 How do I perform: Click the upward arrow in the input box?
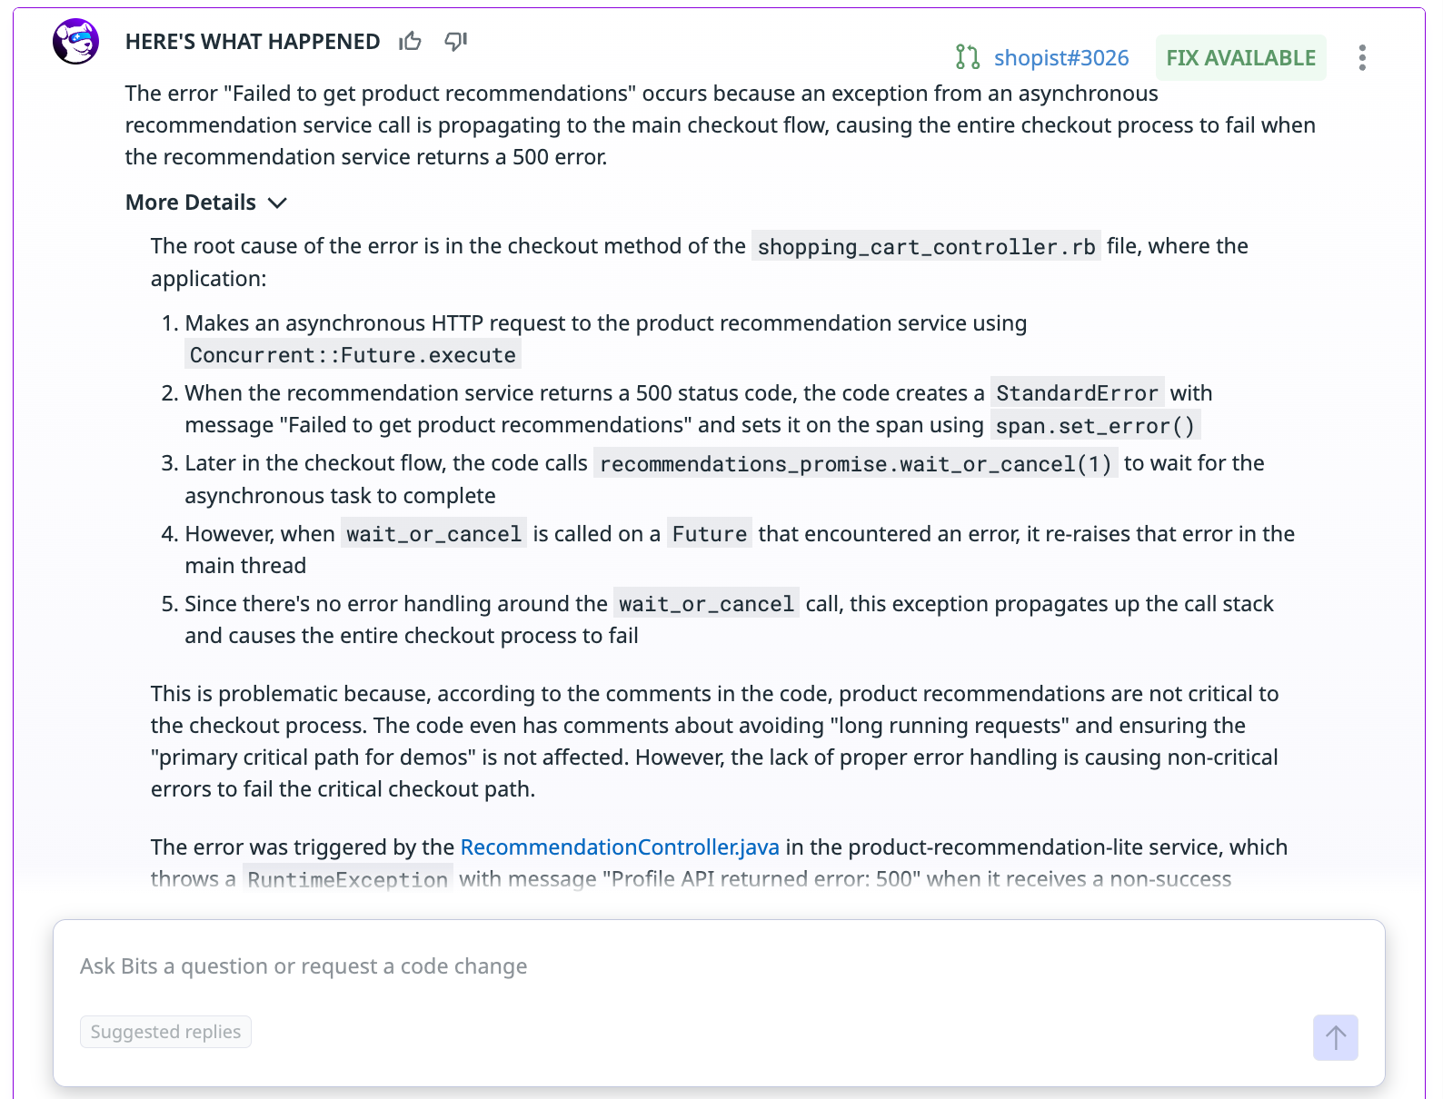(1334, 1036)
